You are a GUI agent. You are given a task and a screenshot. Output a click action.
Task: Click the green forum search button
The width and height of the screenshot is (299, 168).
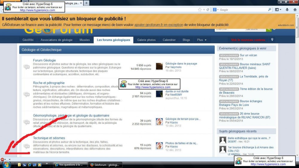tap(269, 29)
